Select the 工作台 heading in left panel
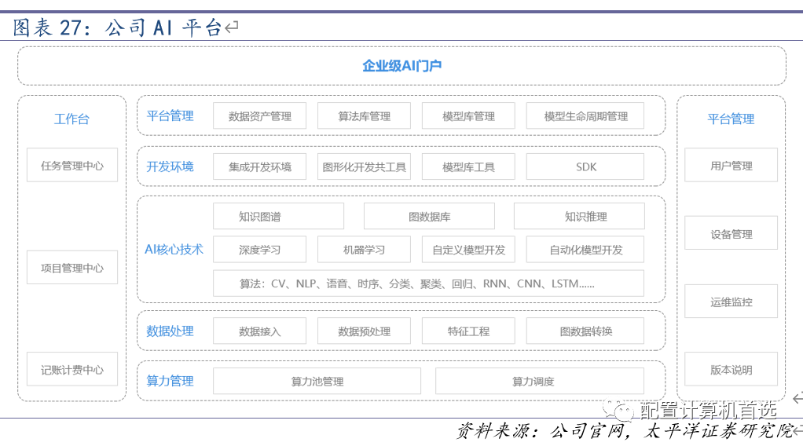 (x=71, y=119)
